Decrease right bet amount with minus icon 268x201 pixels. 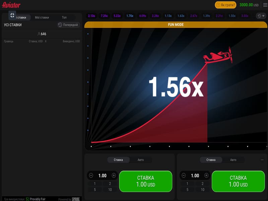pyautogui.click(x=184, y=176)
